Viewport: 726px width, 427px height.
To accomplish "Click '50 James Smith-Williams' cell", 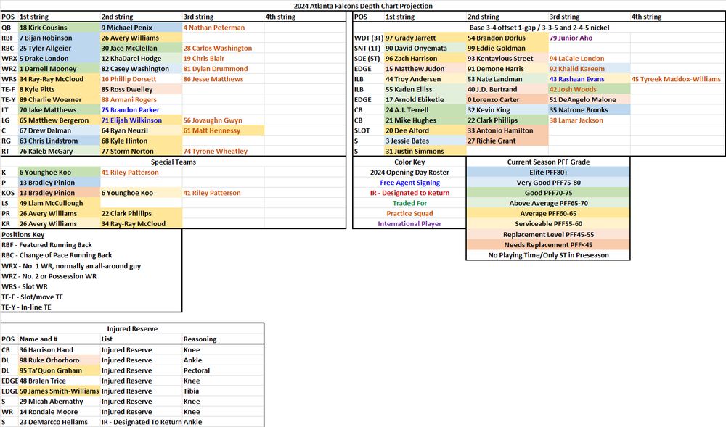I will pos(60,391).
